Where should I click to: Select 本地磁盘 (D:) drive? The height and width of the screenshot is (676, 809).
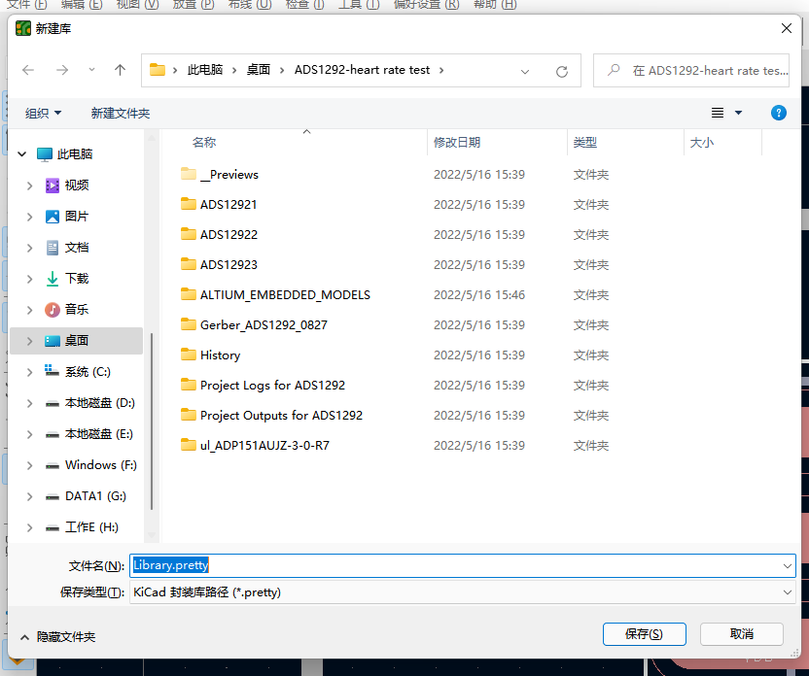99,403
